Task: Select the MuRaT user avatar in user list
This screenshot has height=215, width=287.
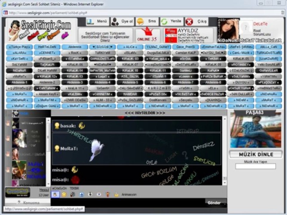Action: [19, 170]
